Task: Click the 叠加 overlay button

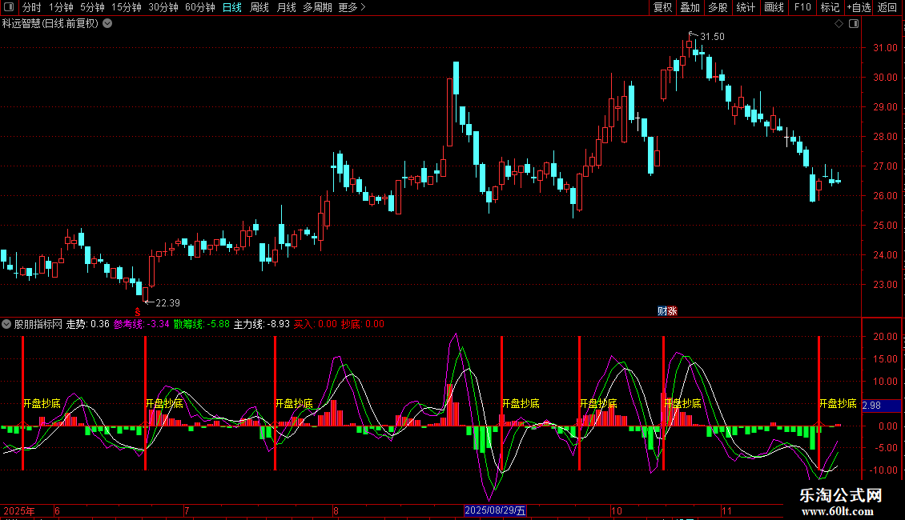Action: tap(690, 7)
